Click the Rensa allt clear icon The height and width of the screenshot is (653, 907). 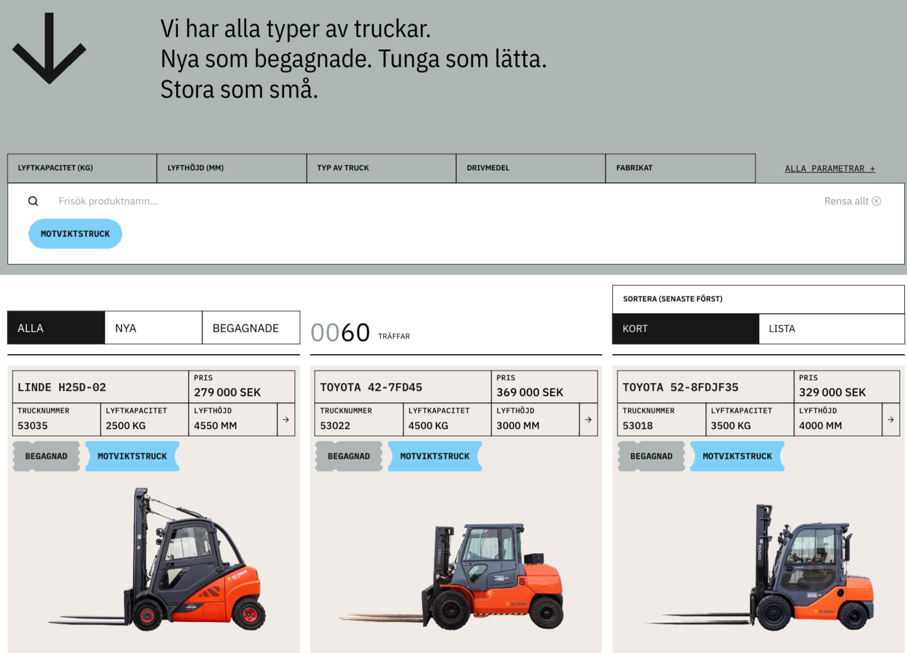click(876, 201)
